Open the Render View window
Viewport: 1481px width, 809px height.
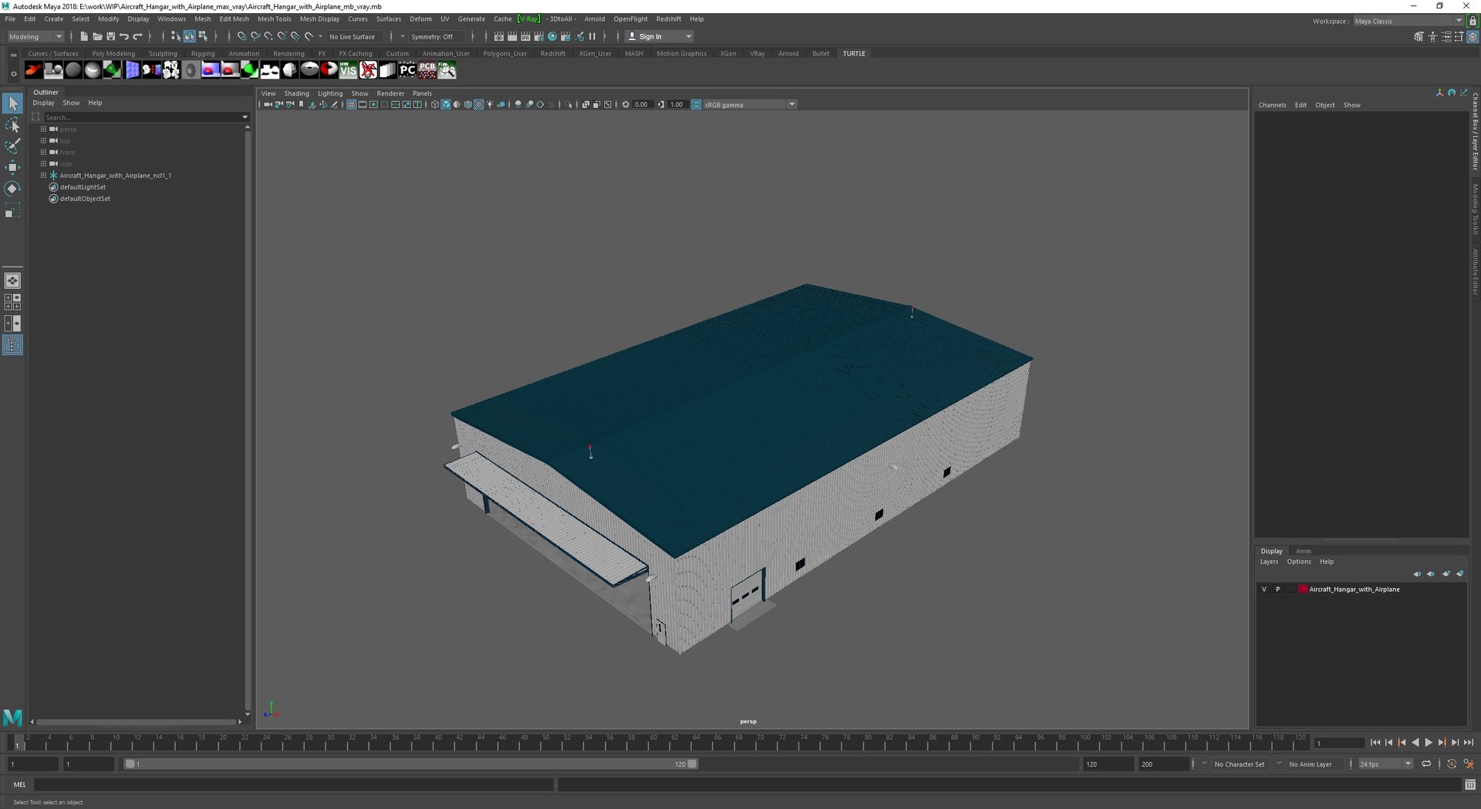point(499,36)
